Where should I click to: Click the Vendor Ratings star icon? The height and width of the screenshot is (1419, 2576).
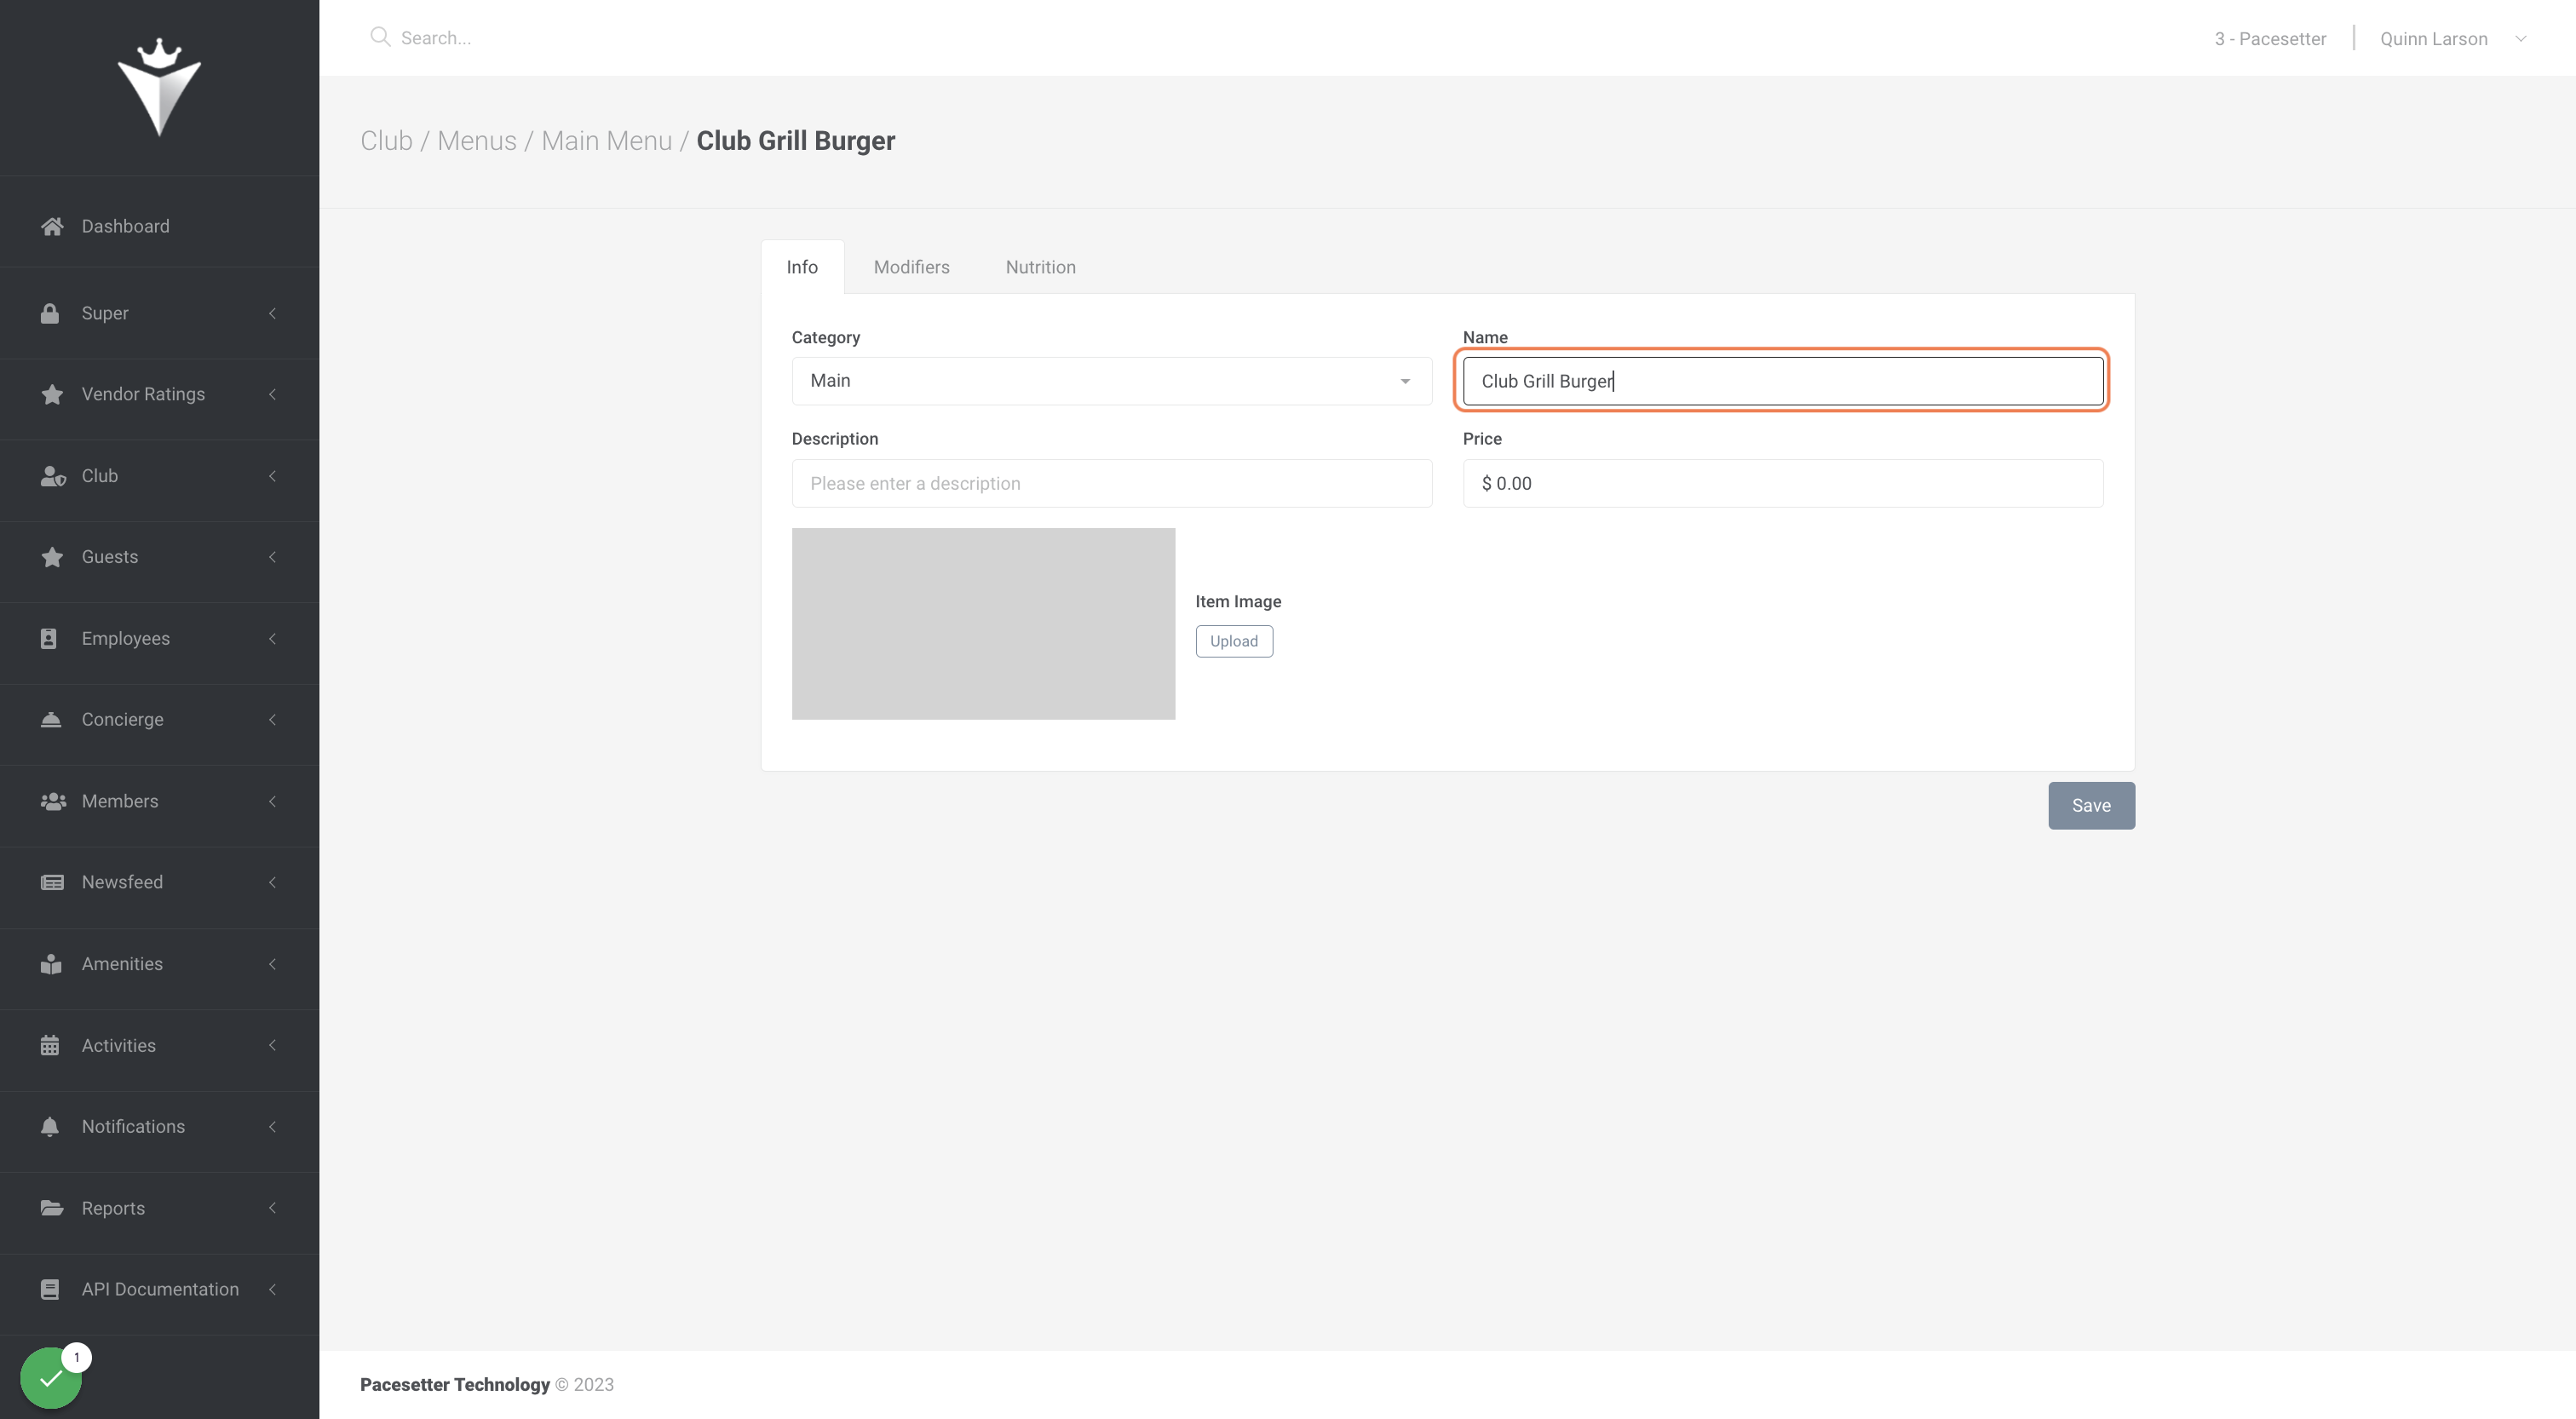pos(52,394)
